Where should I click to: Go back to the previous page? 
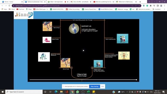(2, 6)
